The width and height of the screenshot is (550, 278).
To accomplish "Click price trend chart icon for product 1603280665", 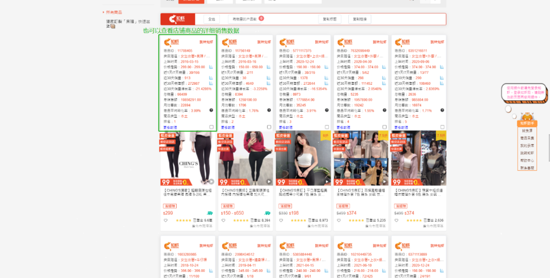I will tap(211, 271).
